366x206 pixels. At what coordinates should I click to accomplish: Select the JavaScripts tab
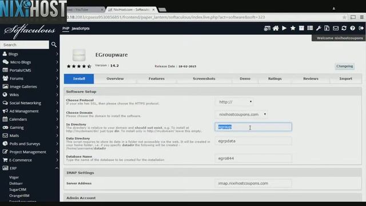click(81, 29)
